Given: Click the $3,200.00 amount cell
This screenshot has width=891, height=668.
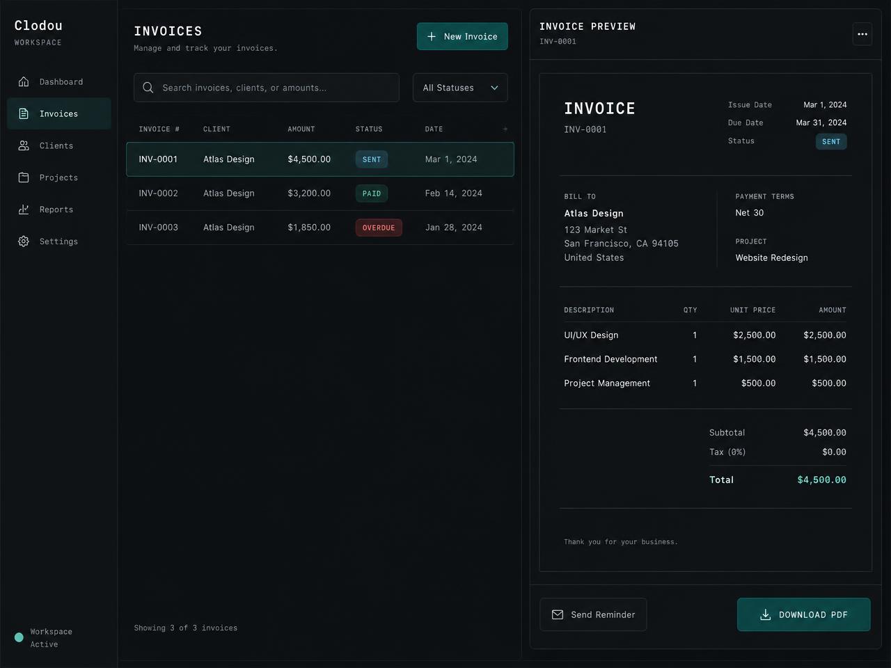Looking at the screenshot, I should pyautogui.click(x=309, y=193).
